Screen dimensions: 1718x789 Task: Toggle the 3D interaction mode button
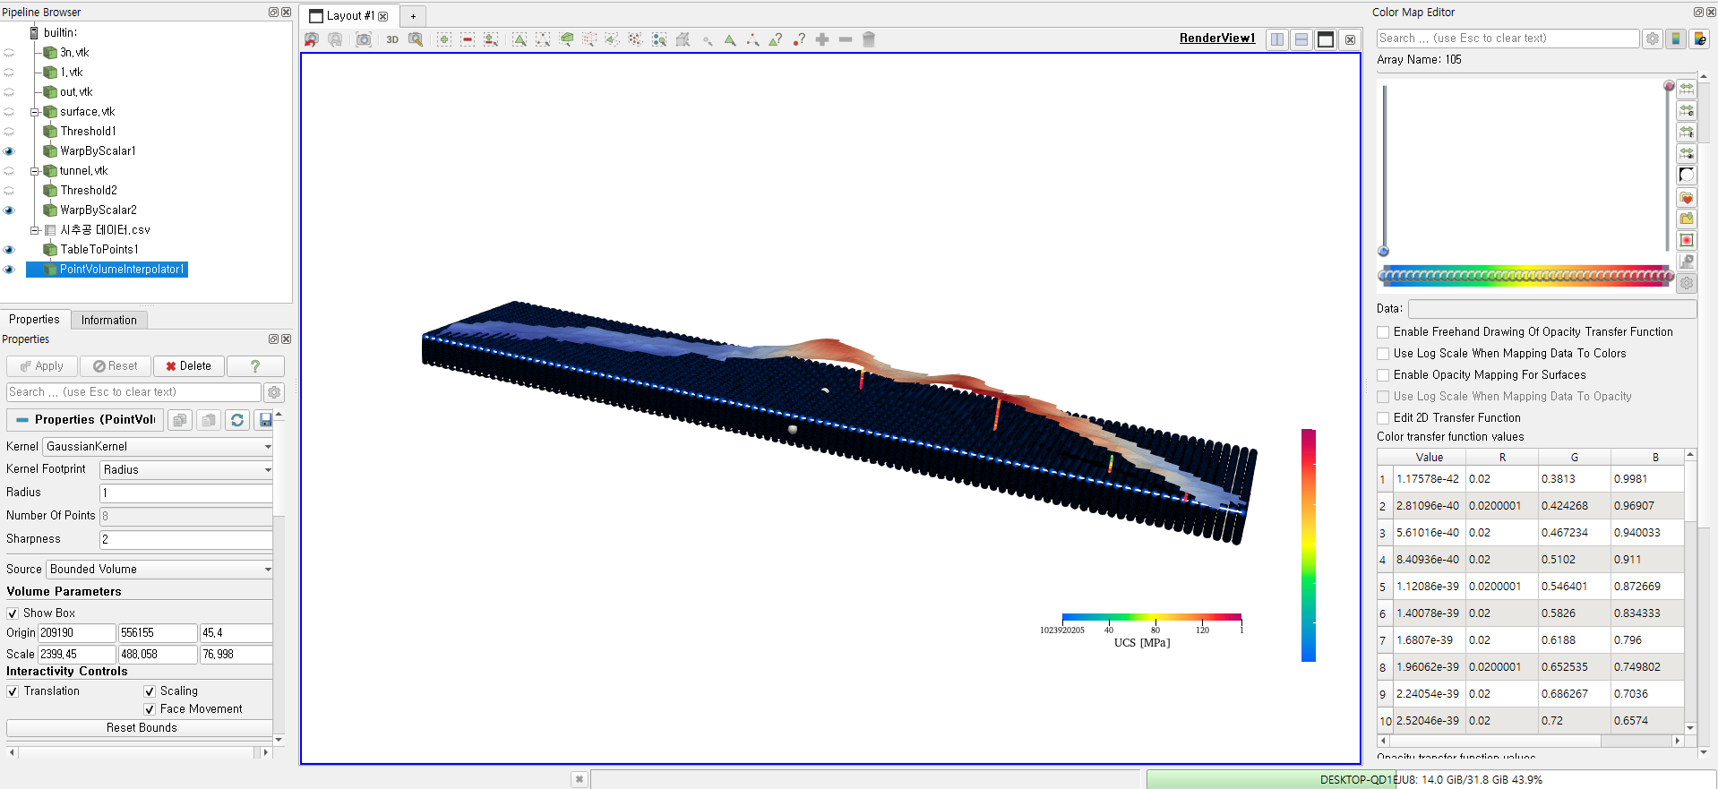[x=392, y=39]
